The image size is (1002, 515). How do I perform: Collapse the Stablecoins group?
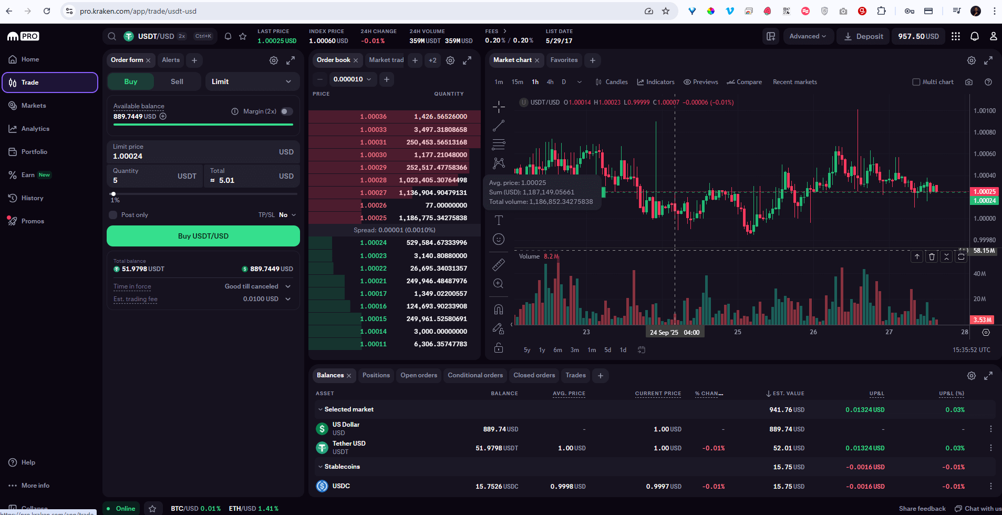[x=320, y=467]
